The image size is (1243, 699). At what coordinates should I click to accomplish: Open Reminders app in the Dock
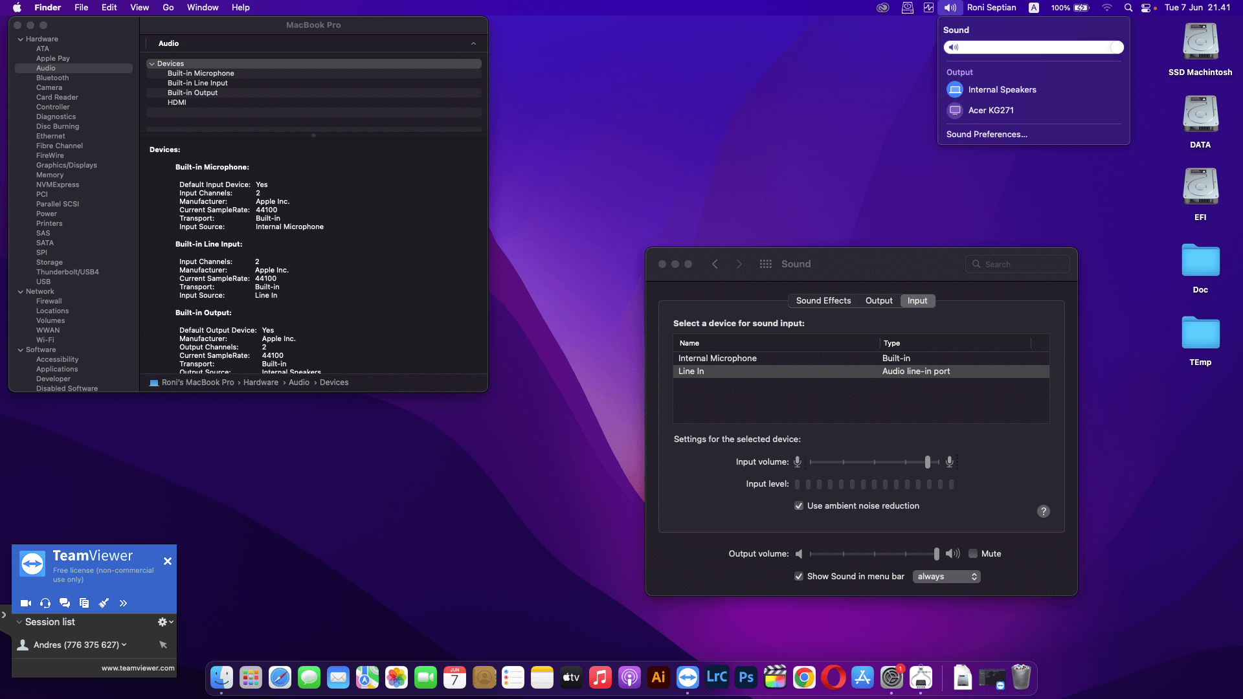[513, 678]
